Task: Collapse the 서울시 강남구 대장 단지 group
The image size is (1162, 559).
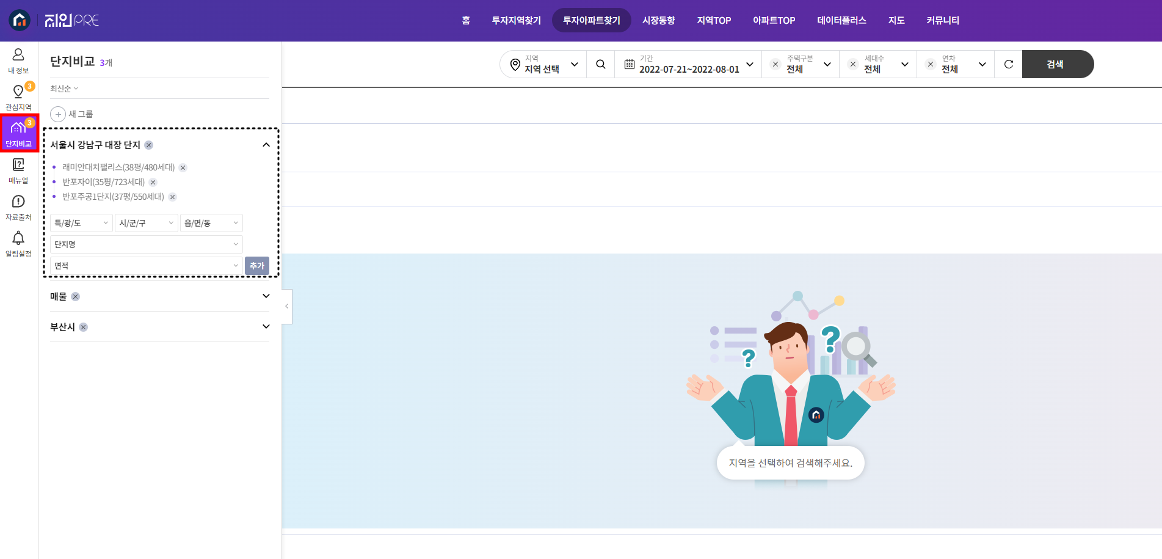Action: click(x=266, y=145)
